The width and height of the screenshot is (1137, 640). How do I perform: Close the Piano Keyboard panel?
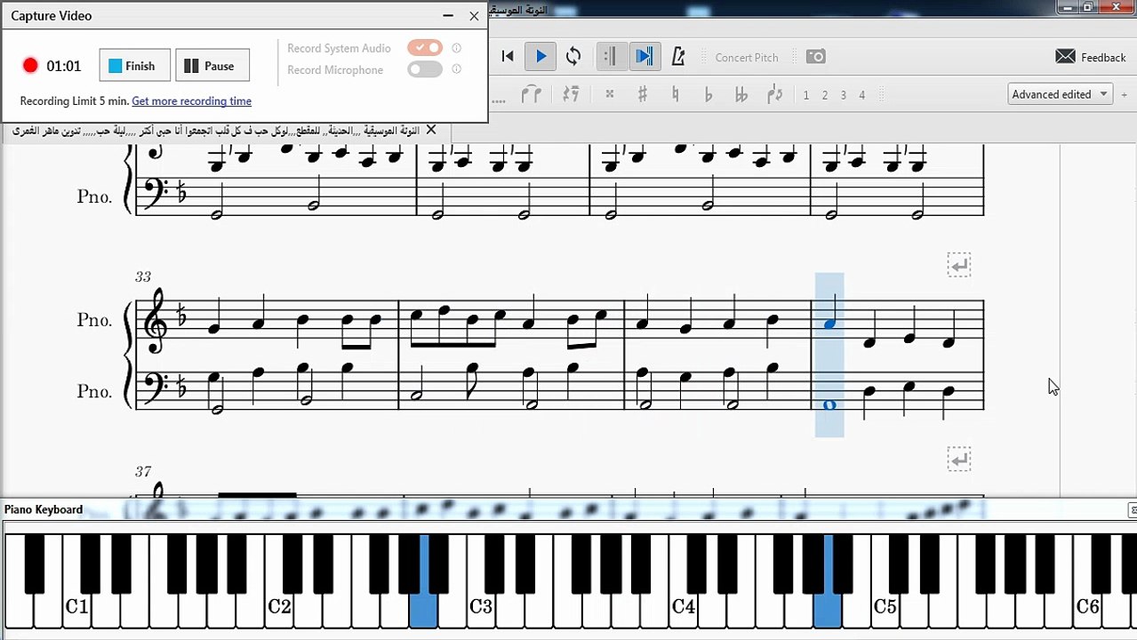pyautogui.click(x=1133, y=509)
